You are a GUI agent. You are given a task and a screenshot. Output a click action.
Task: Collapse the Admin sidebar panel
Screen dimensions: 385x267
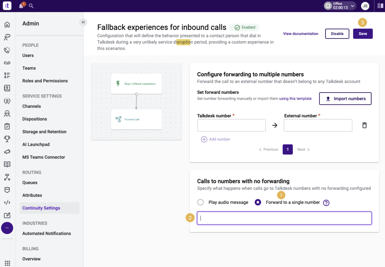point(83,22)
